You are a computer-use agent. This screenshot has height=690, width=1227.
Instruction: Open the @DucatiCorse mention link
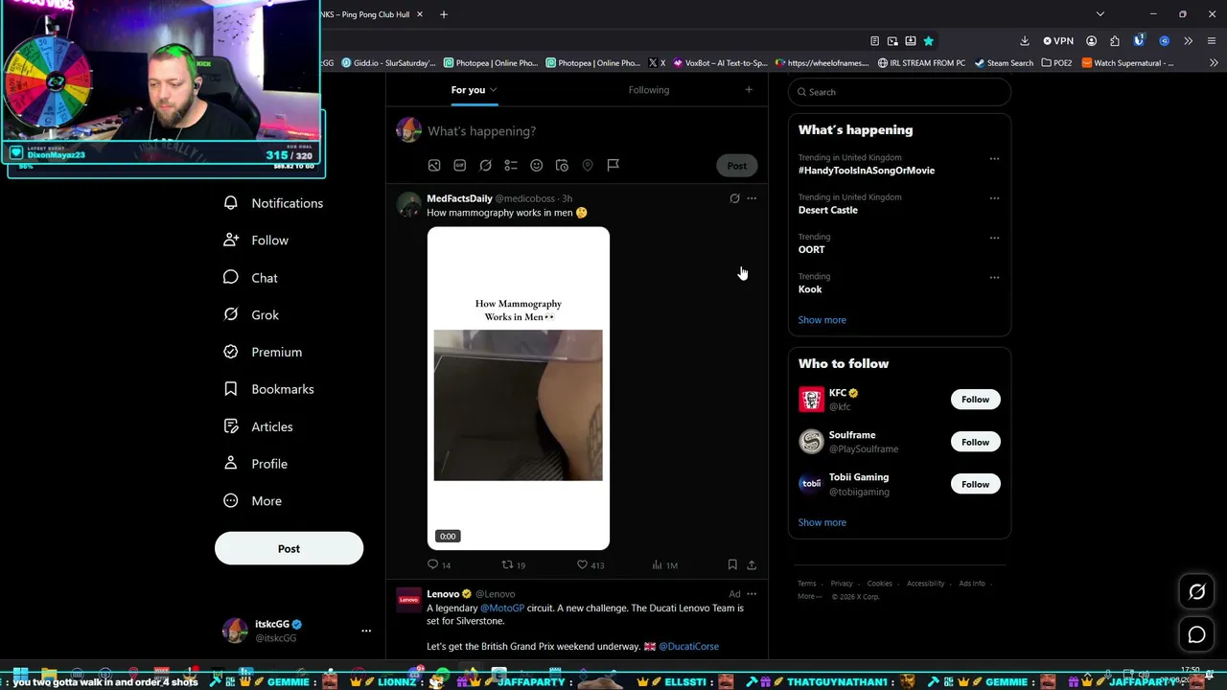(688, 647)
